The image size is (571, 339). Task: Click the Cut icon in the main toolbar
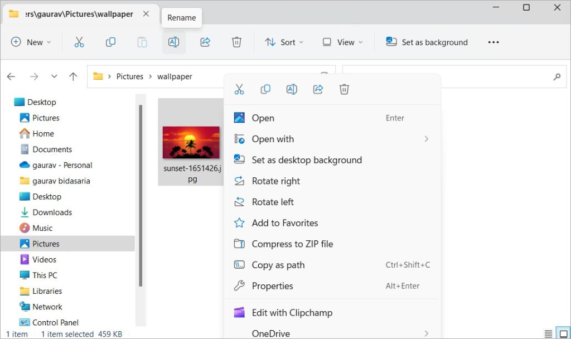pos(79,42)
